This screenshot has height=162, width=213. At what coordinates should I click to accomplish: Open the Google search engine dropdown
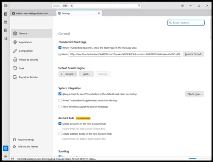(68, 74)
